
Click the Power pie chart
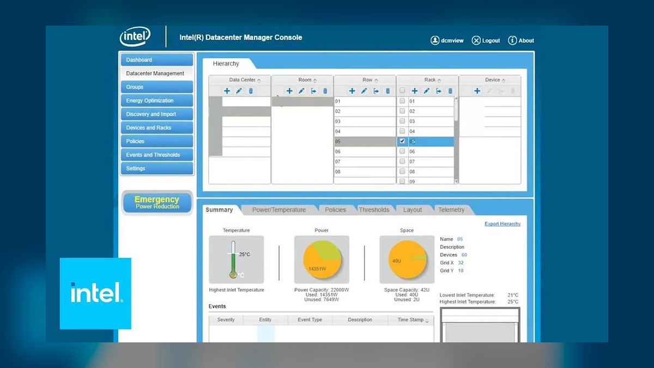322,260
